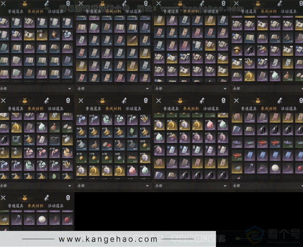Select grey stone block with count 45

pos(16,140)
